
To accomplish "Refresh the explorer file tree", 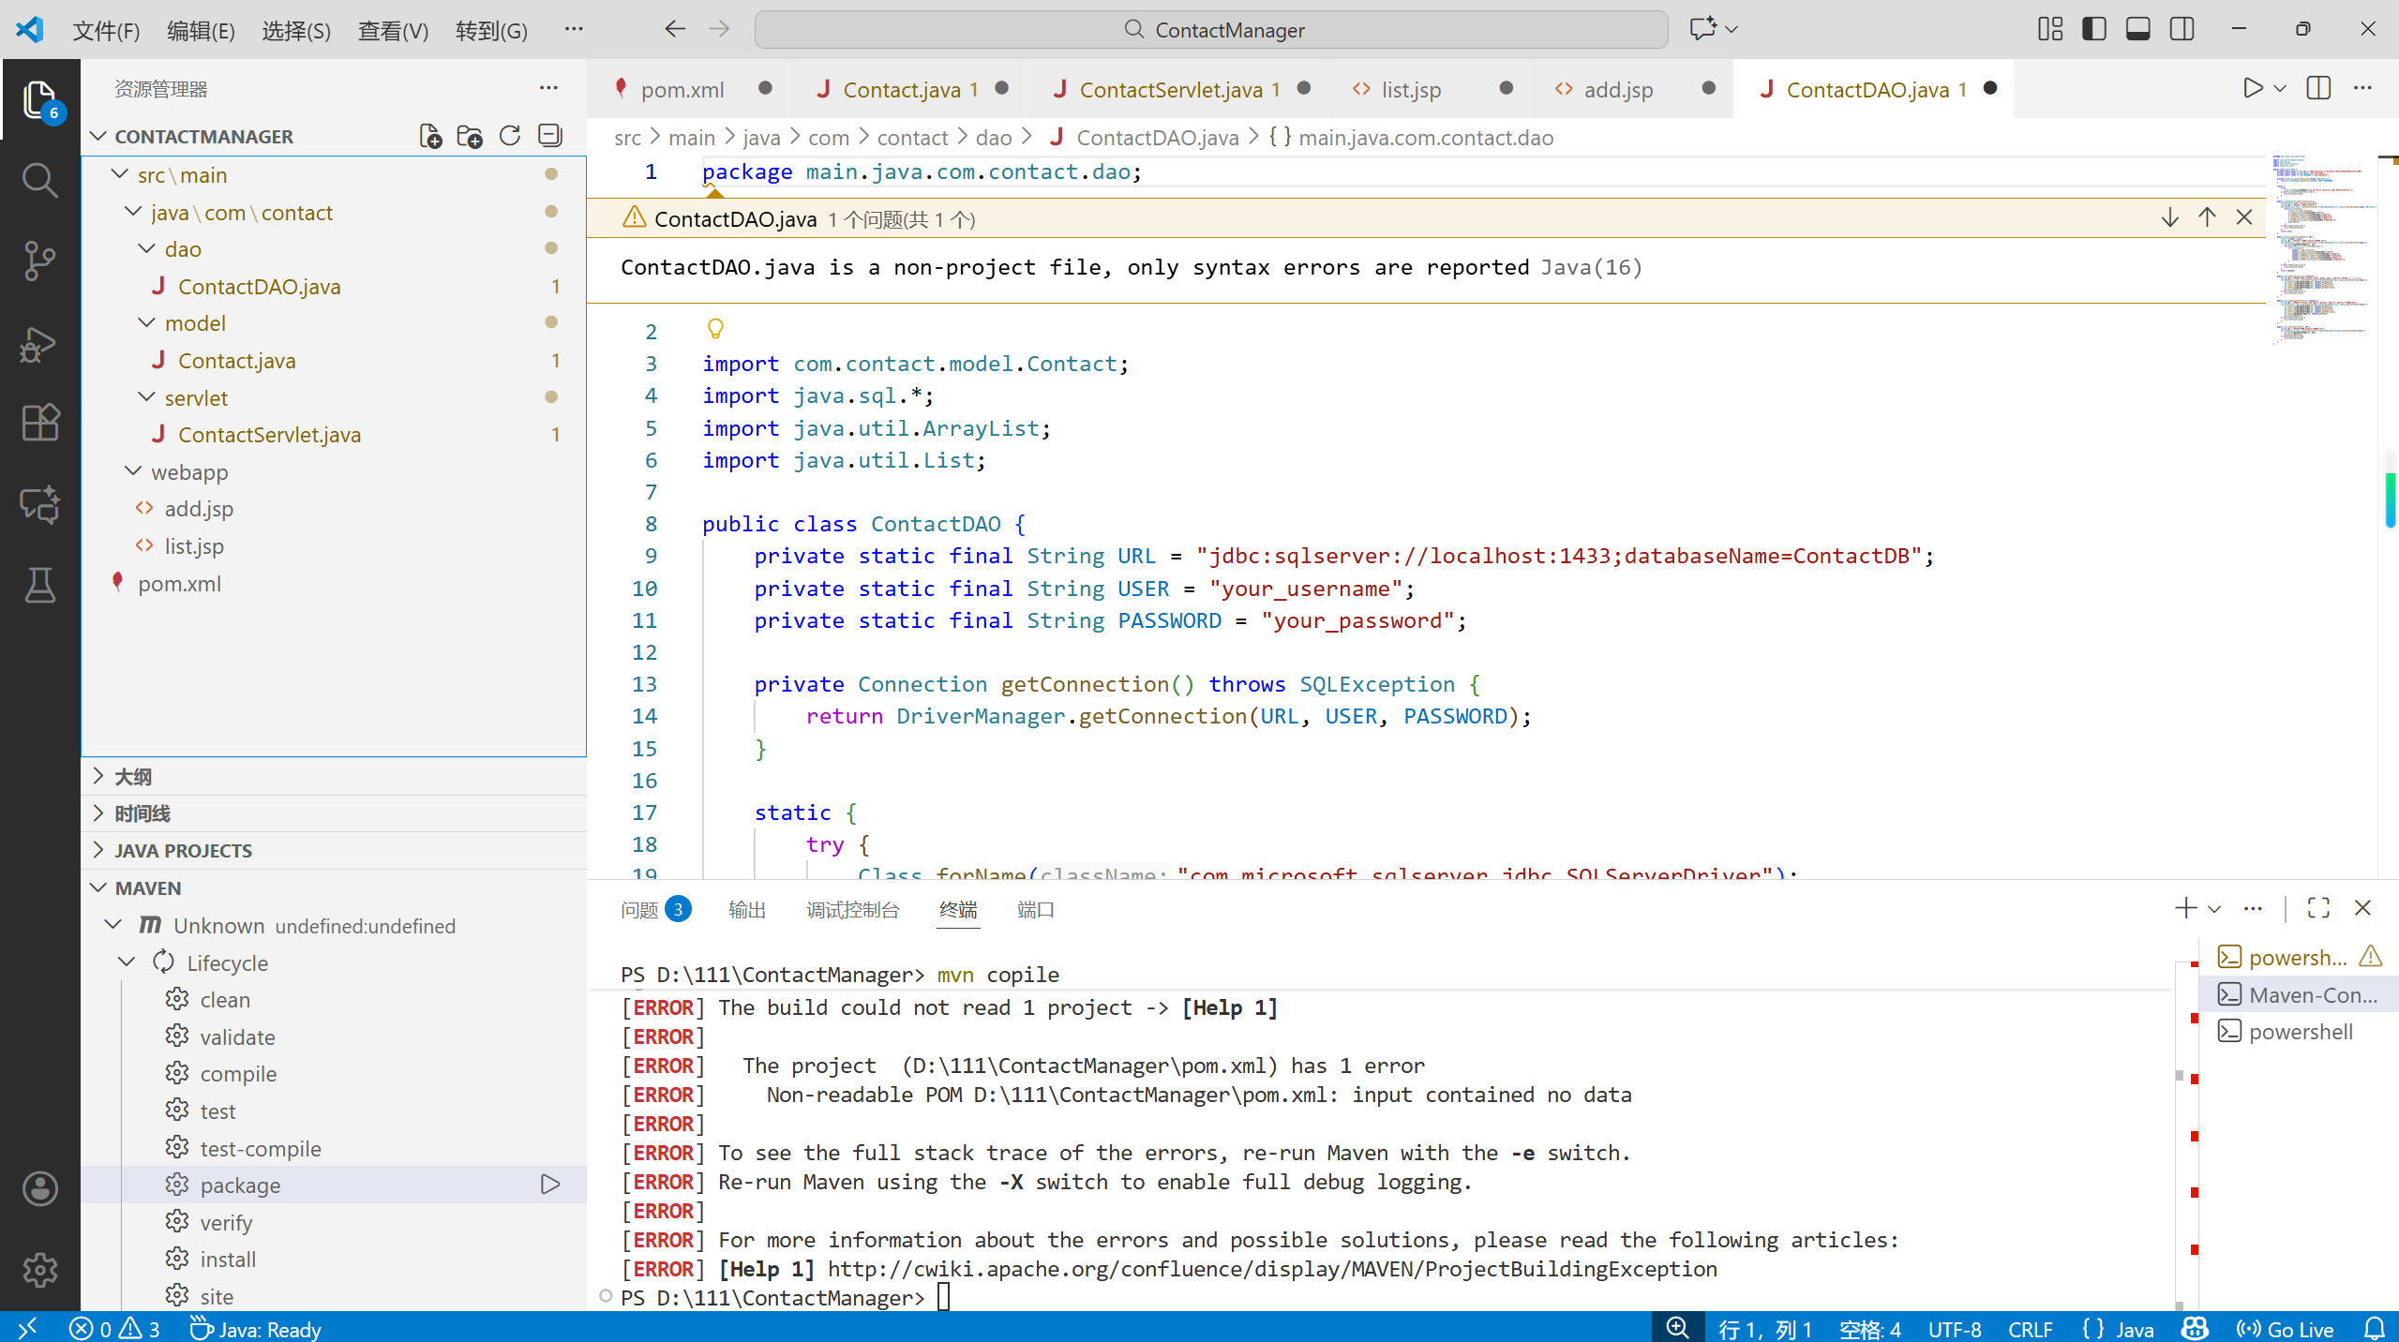I will pyautogui.click(x=510, y=137).
